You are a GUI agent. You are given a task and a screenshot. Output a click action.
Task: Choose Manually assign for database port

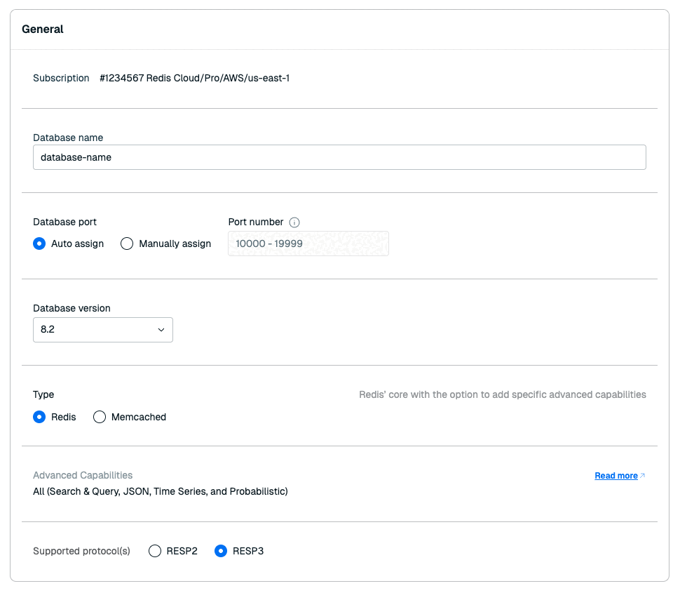[127, 244]
